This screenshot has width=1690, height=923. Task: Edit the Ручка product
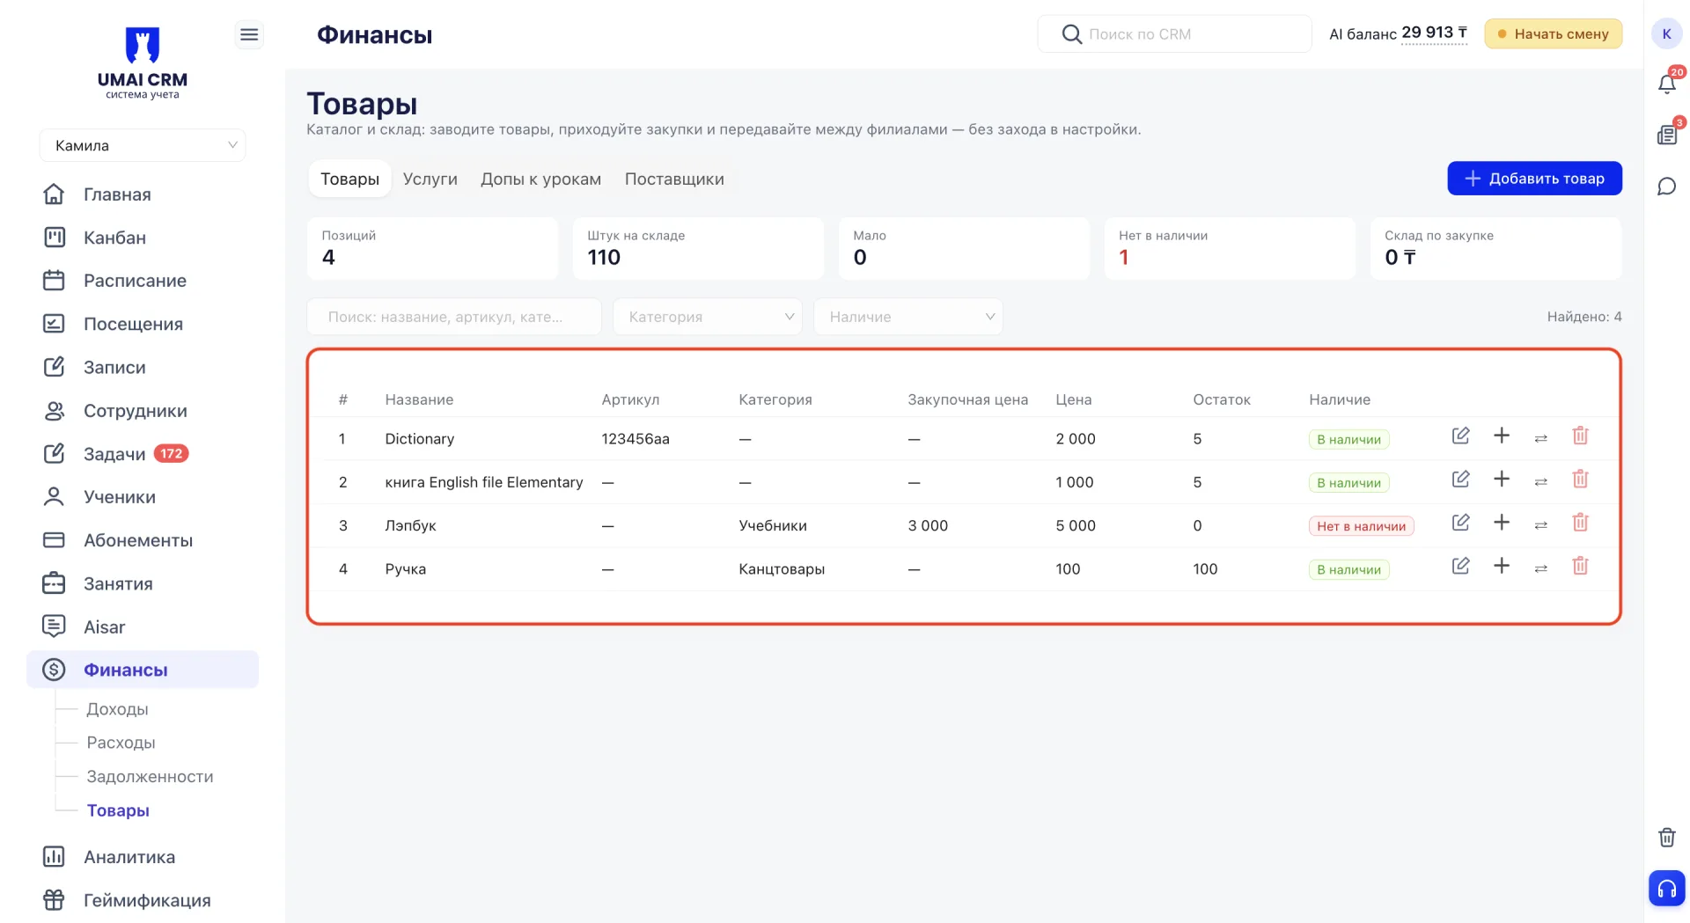[1460, 565]
